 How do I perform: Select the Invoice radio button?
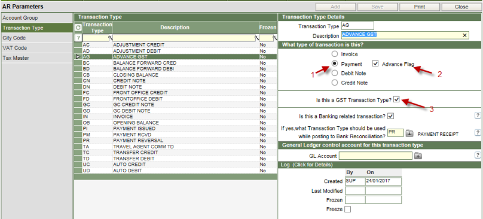(335, 54)
